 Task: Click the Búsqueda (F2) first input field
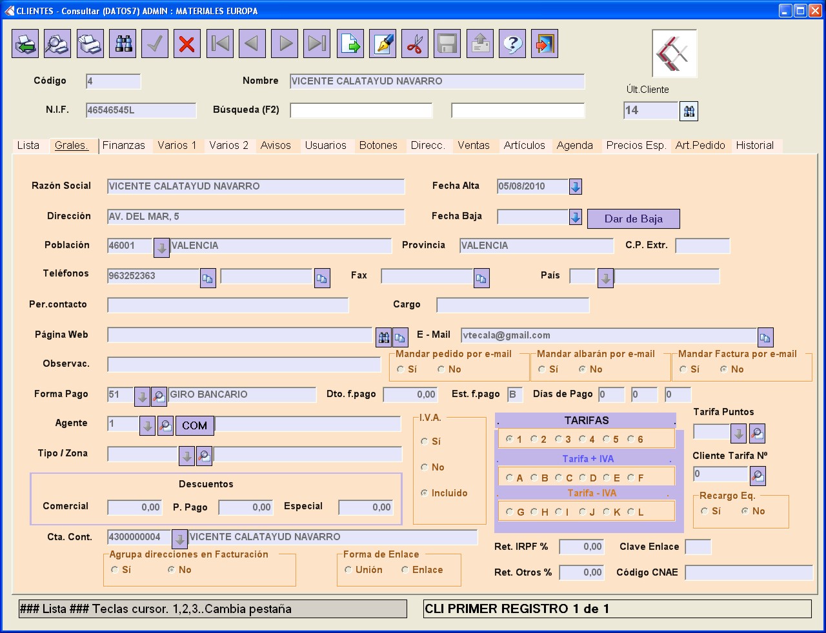[361, 111]
